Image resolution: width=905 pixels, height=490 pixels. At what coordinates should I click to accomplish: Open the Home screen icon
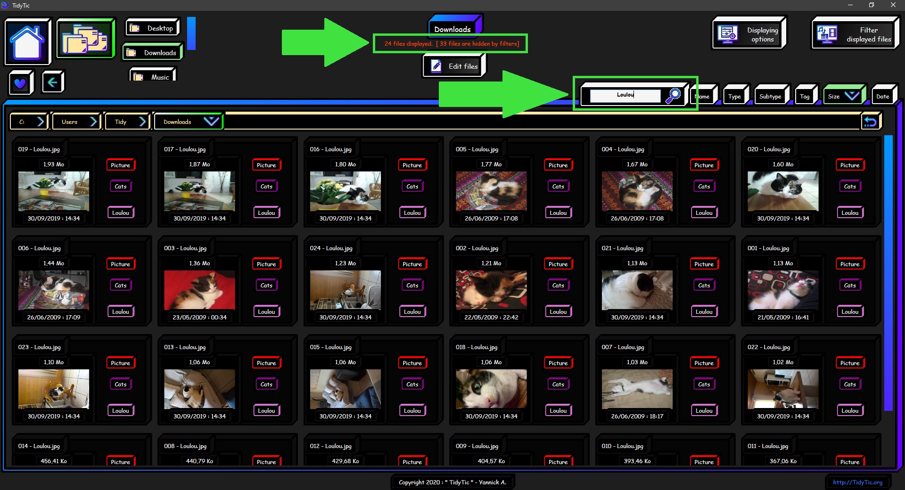(27, 41)
